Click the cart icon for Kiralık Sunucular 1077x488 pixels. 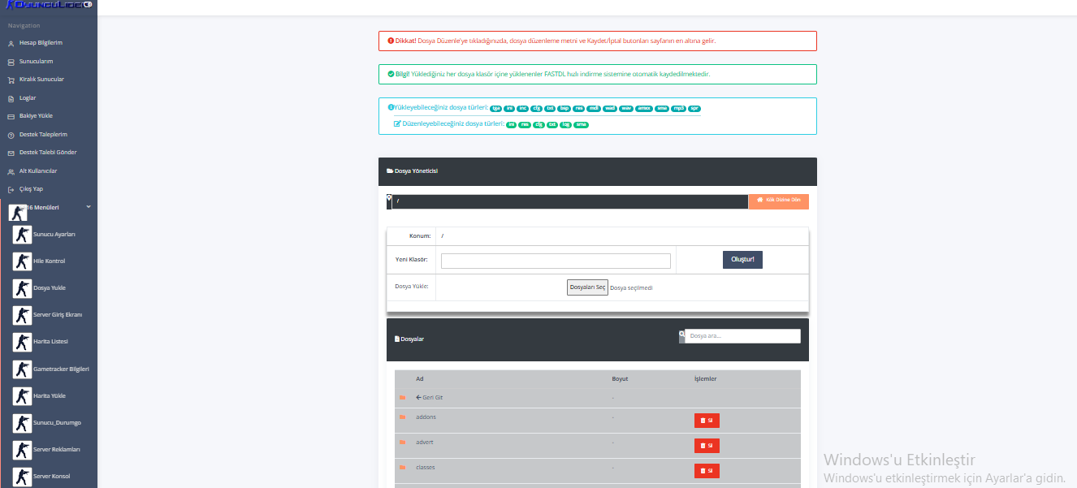pos(11,80)
